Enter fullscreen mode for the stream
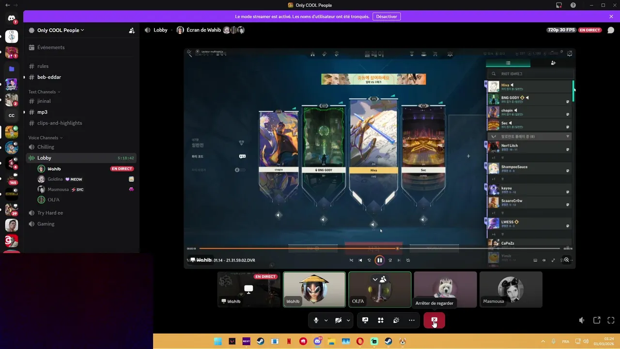 coord(611,320)
